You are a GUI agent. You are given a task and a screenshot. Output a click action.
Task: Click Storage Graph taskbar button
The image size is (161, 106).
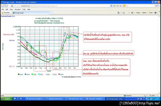tap(115, 99)
